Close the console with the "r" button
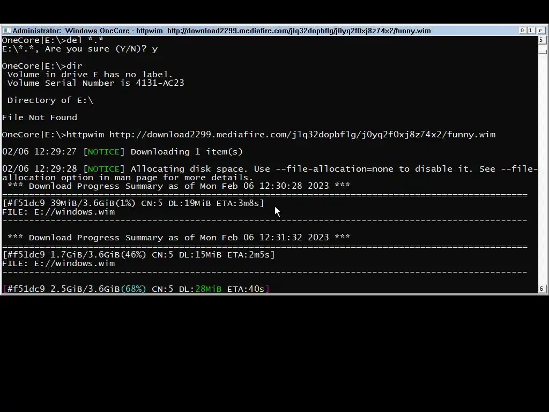The height and width of the screenshot is (412, 549). coord(540,31)
